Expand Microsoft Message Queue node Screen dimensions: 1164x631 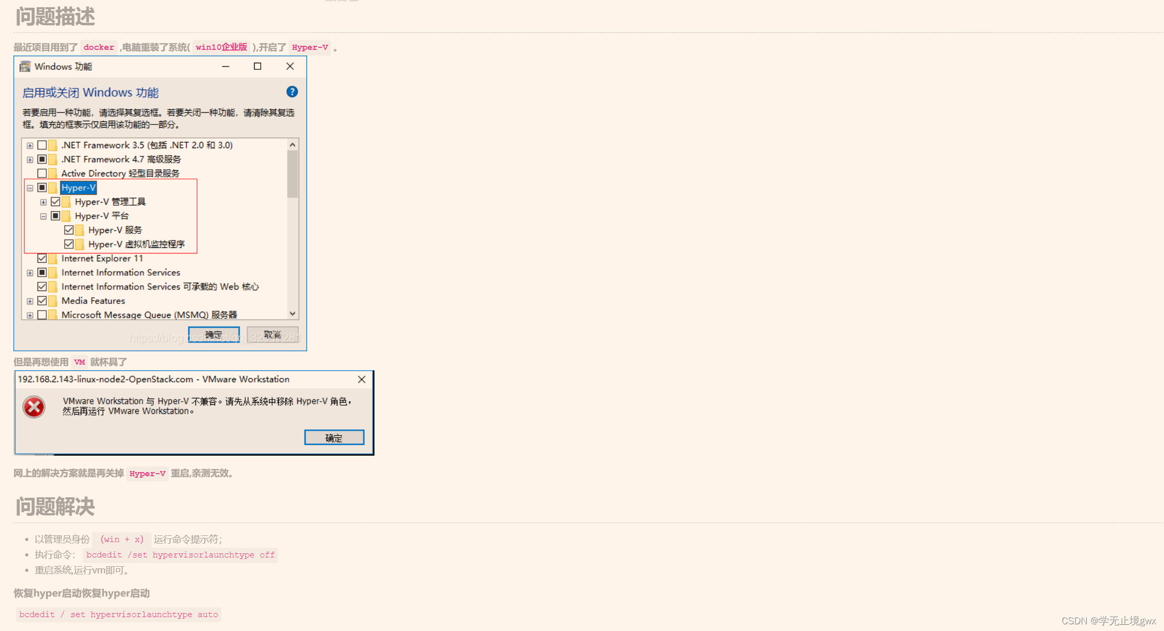click(30, 315)
